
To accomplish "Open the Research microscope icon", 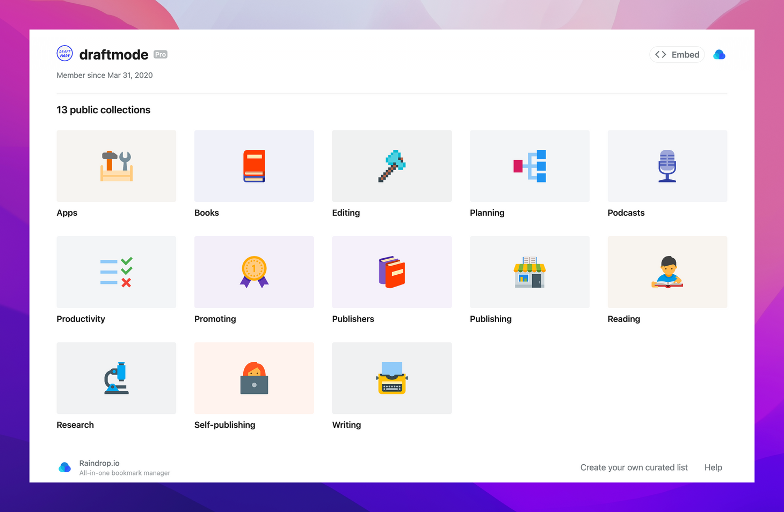I will tap(117, 378).
